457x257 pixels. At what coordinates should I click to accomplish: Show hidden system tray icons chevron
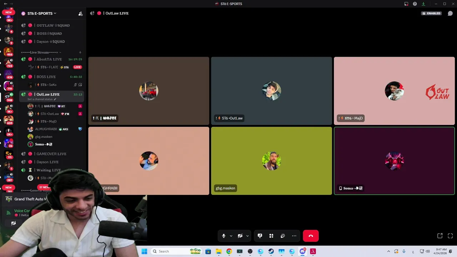[388, 251]
